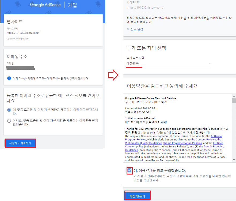Click the '가입' header text

click(x=72, y=5)
